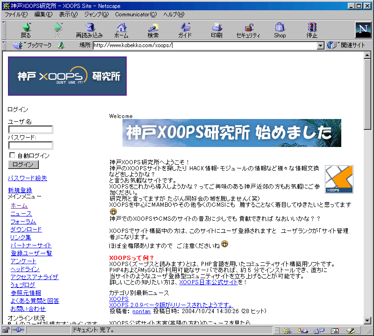Click the ログイン submit button
374x336 pixels.
pos(23,165)
